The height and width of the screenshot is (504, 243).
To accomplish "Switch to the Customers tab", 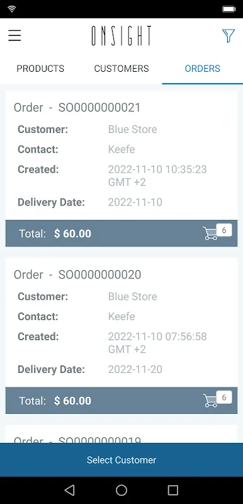I will (121, 69).
